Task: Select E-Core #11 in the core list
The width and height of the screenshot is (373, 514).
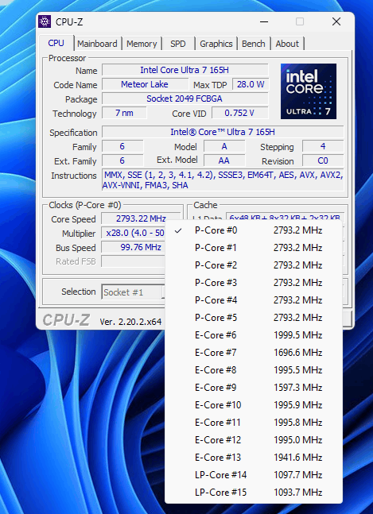Action: pos(254,423)
